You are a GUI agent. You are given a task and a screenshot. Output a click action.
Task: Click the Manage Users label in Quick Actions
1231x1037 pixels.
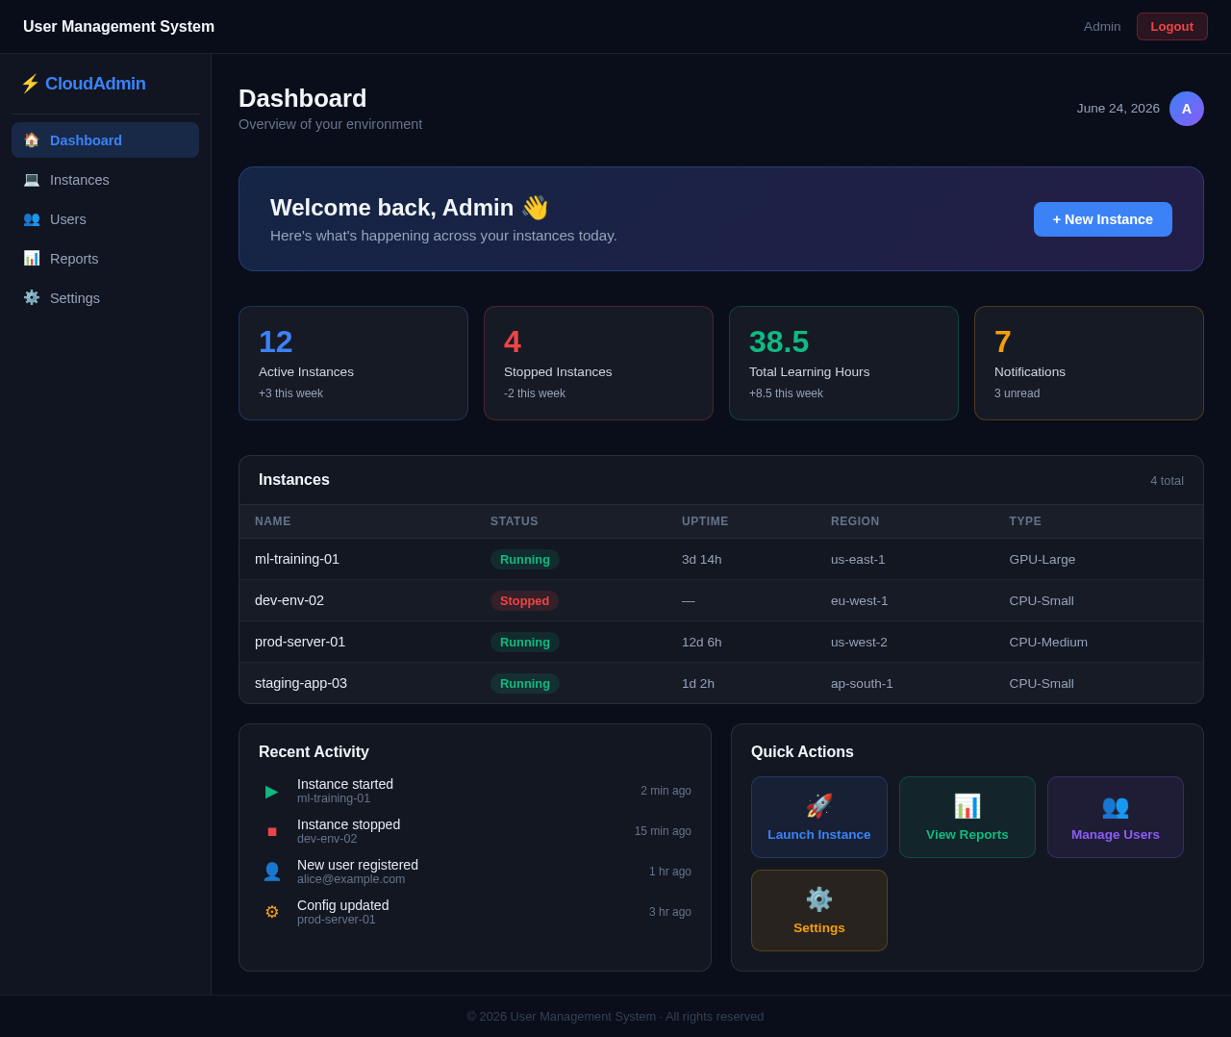[x=1116, y=835]
